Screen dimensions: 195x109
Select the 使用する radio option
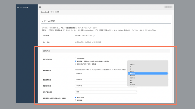tap(75, 100)
